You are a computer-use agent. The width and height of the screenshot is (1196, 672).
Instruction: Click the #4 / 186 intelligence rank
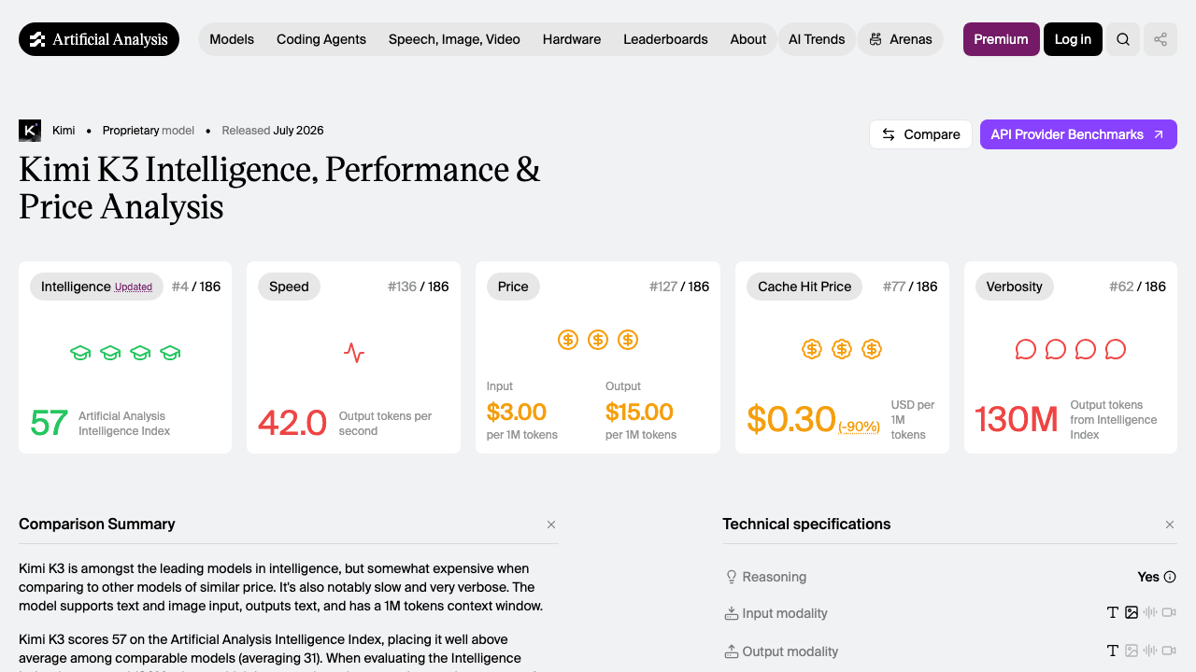click(x=196, y=287)
